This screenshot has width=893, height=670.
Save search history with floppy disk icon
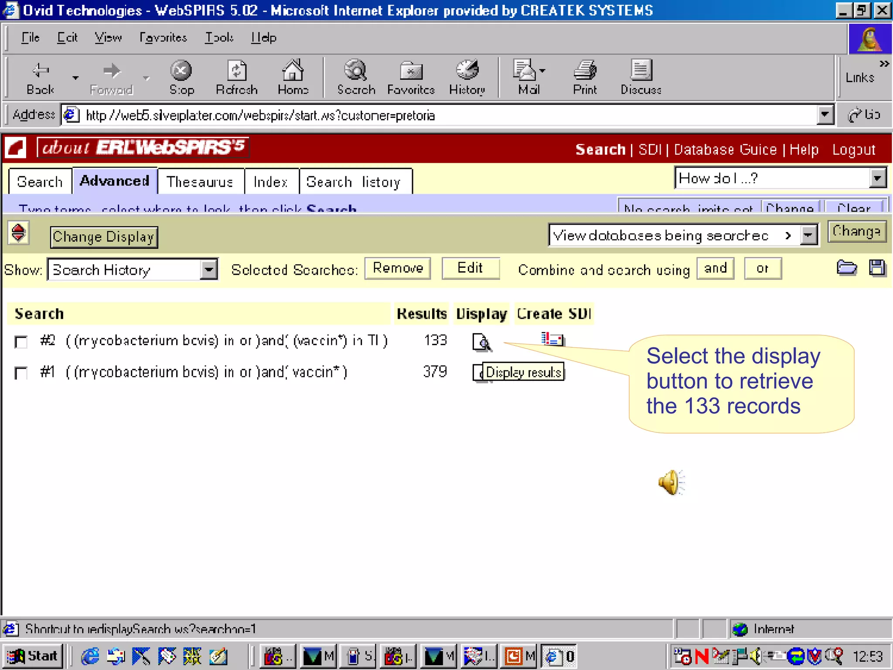(877, 267)
